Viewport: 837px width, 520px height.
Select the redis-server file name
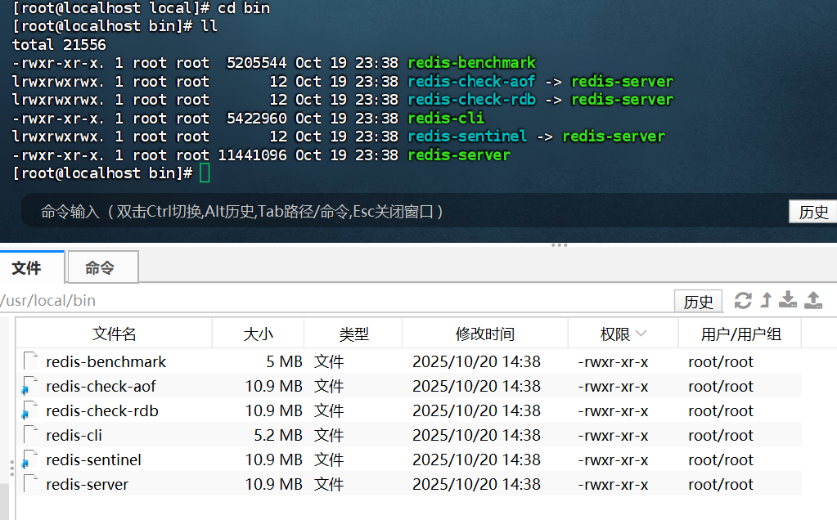click(87, 484)
